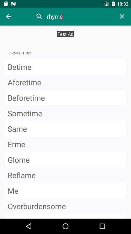Select the word Same
The height and width of the screenshot is (234, 131).
pyautogui.click(x=65, y=129)
